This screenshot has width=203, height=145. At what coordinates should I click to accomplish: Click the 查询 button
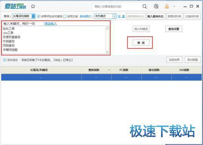(x=141, y=43)
